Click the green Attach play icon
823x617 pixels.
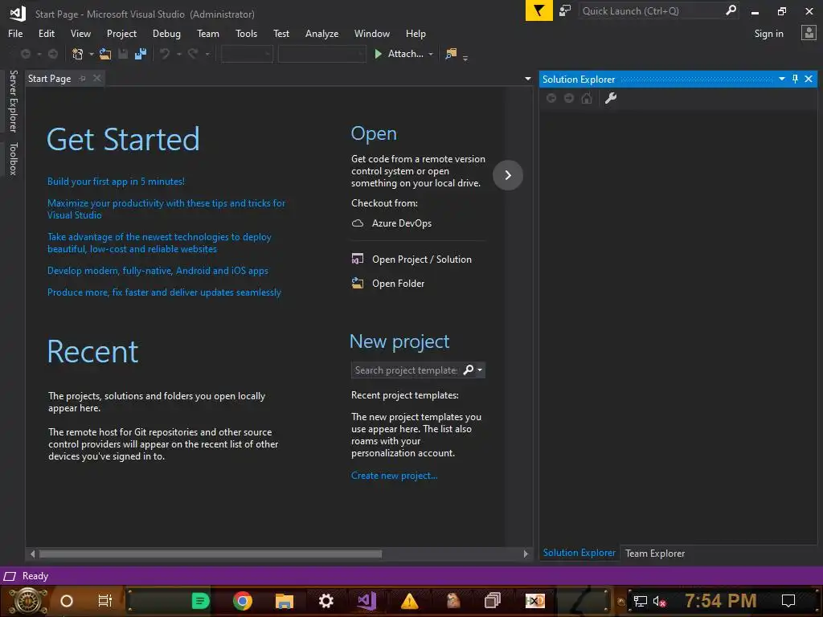[x=378, y=54]
